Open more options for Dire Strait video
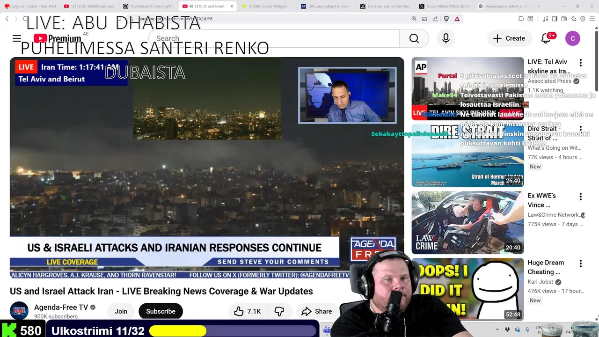Viewport: 599px width, 337px height. pos(581,130)
